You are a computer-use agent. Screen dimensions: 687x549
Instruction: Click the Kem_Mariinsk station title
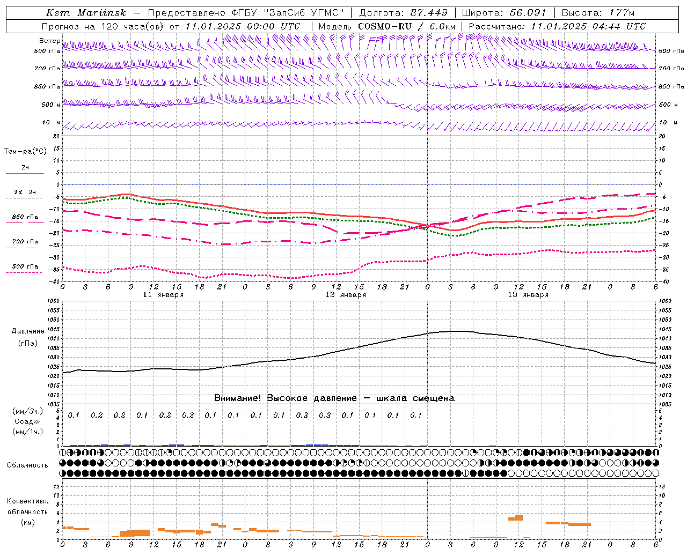pos(86,13)
